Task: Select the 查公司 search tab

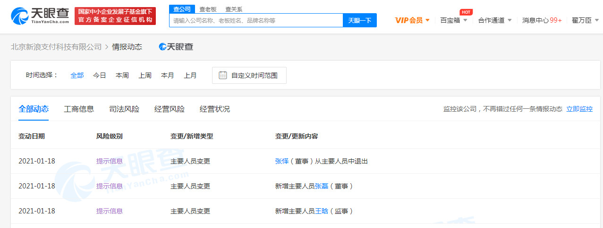Action: (182, 9)
